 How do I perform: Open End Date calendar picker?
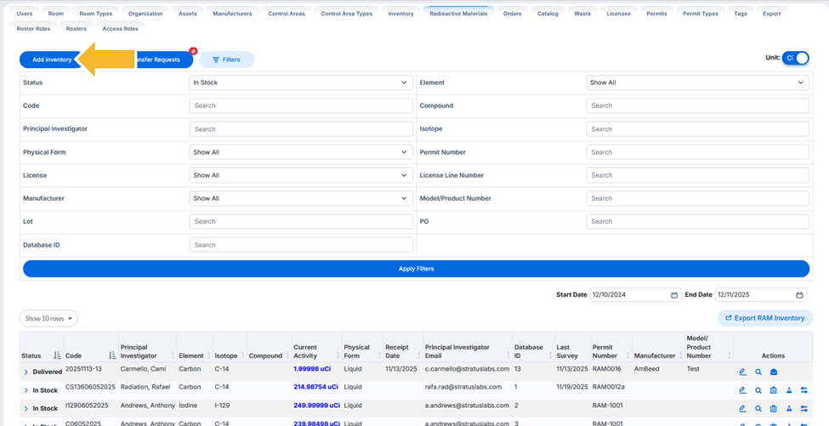[x=799, y=295]
